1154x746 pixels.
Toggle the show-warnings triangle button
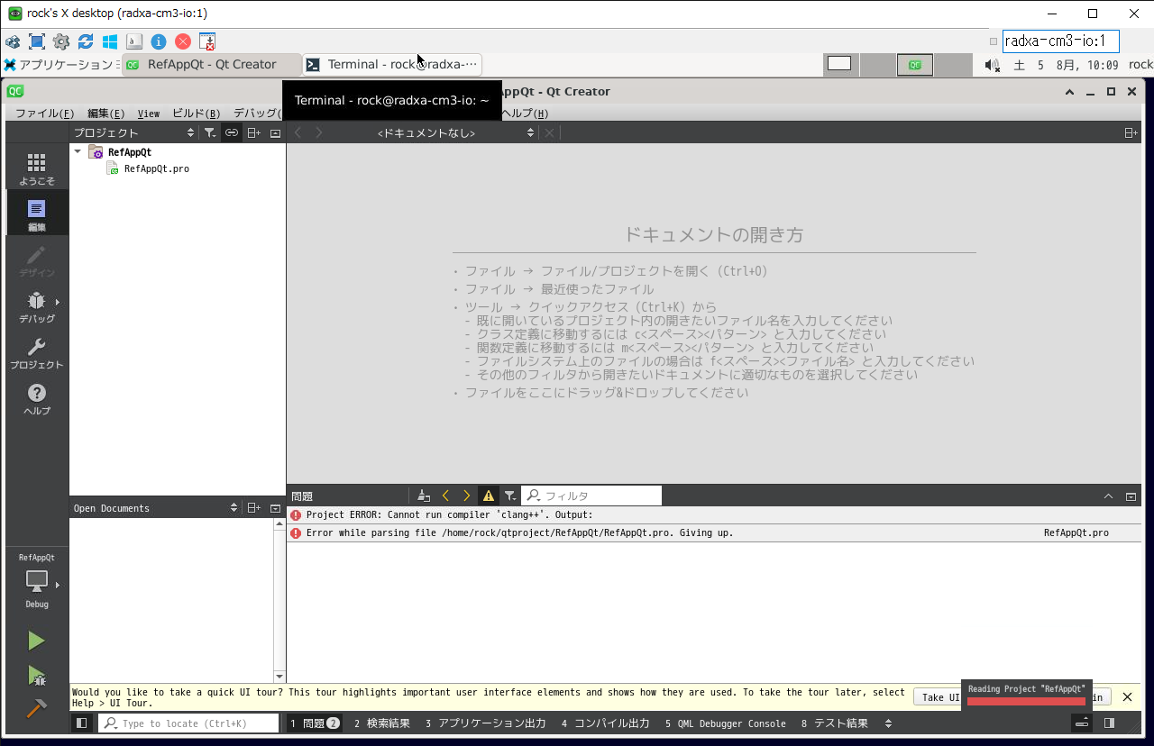click(489, 496)
